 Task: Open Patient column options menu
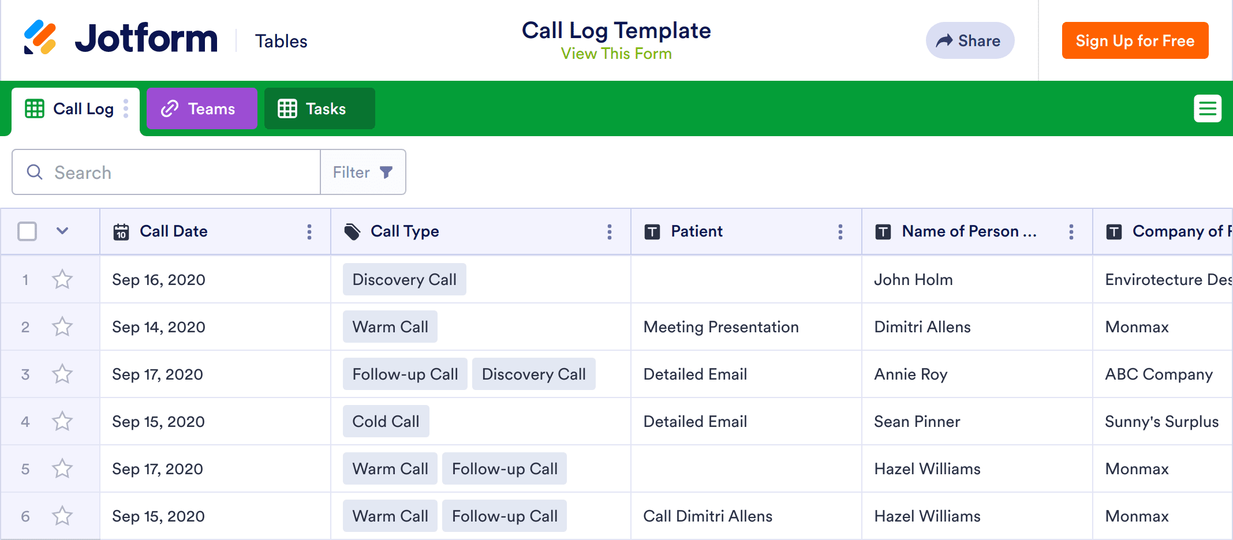tap(840, 232)
